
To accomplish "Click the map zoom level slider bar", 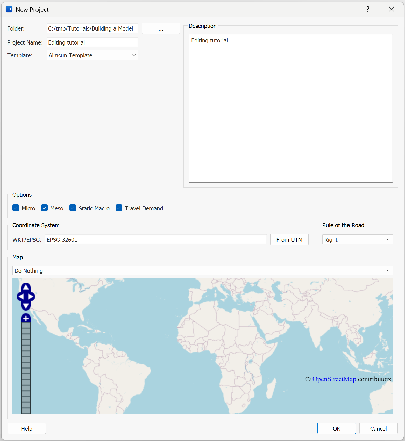I will [x=26, y=367].
